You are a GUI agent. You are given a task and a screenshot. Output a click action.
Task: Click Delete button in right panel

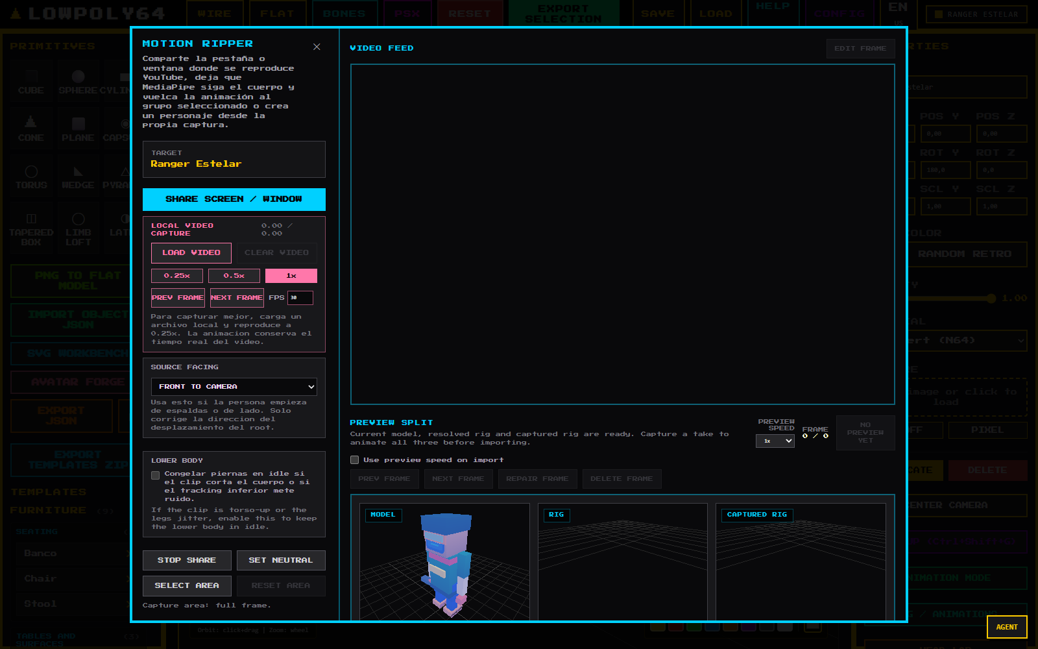[987, 471]
